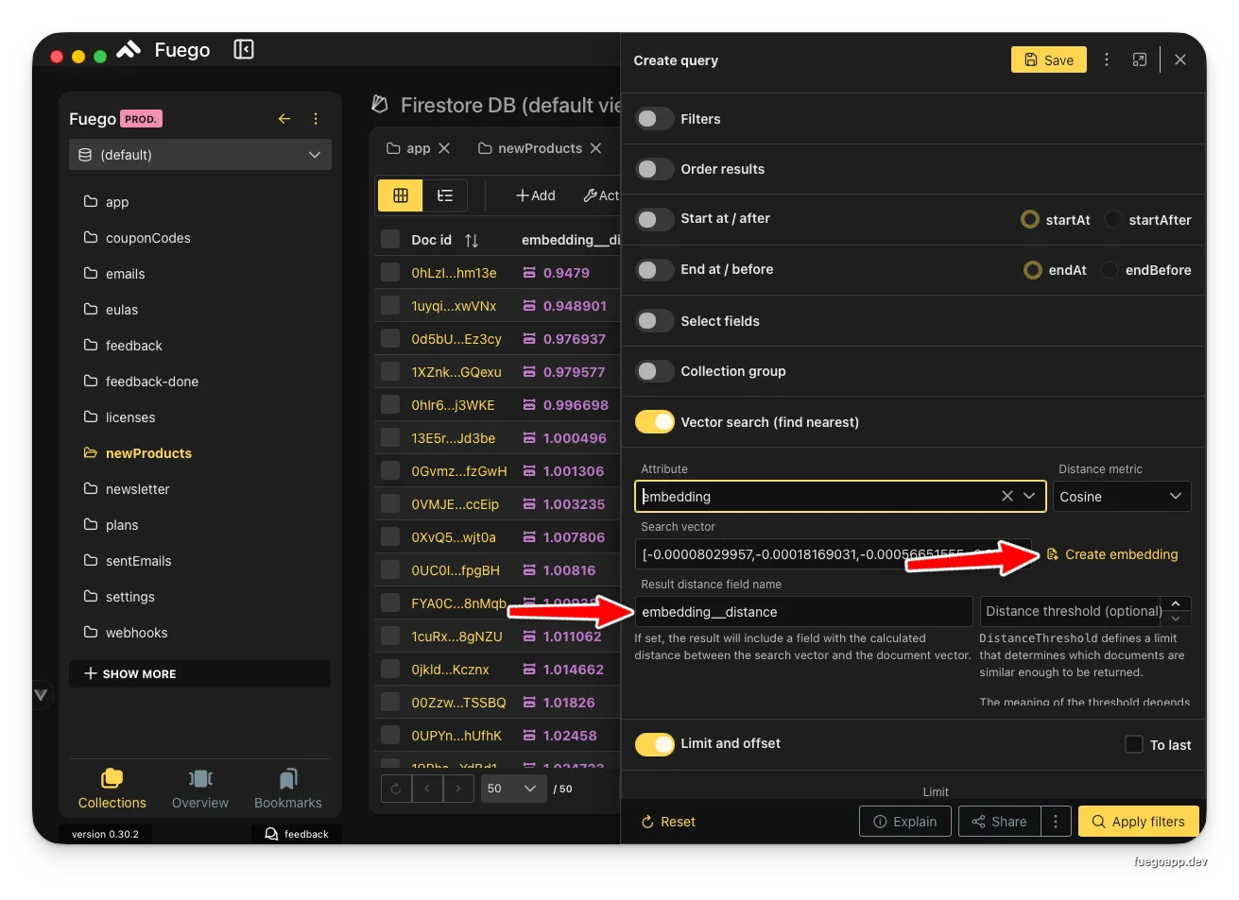Viewport: 1239px width, 900px height.
Task: Open the couponCodes collection
Action: click(x=147, y=238)
